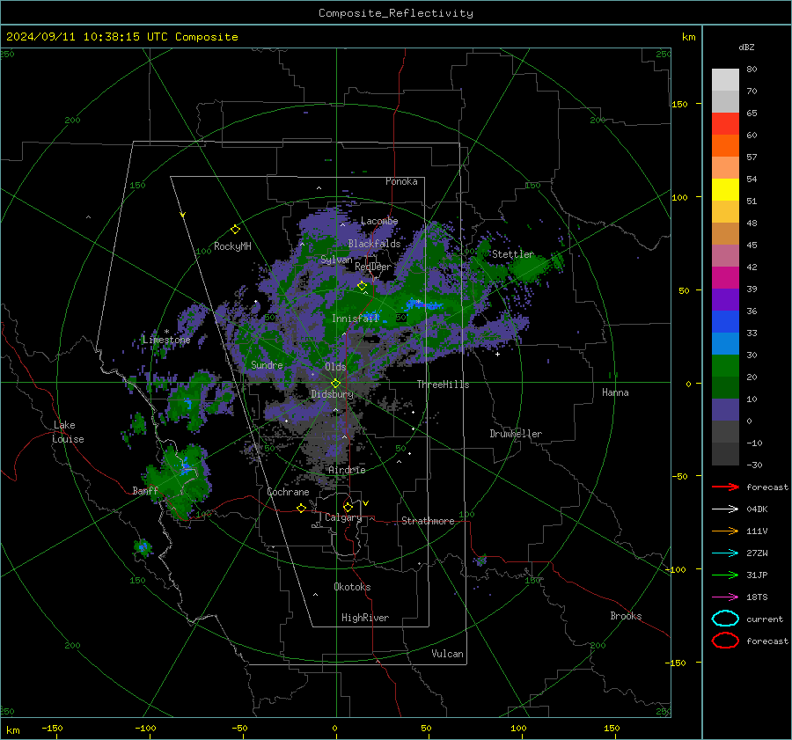Screen dimensions: 792x740
Task: Click the white 04DK arrow legend icon
Action: (725, 509)
